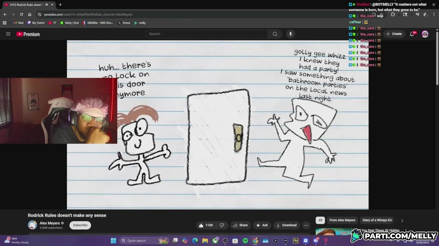Focus the YouTube search field

(x=207, y=34)
